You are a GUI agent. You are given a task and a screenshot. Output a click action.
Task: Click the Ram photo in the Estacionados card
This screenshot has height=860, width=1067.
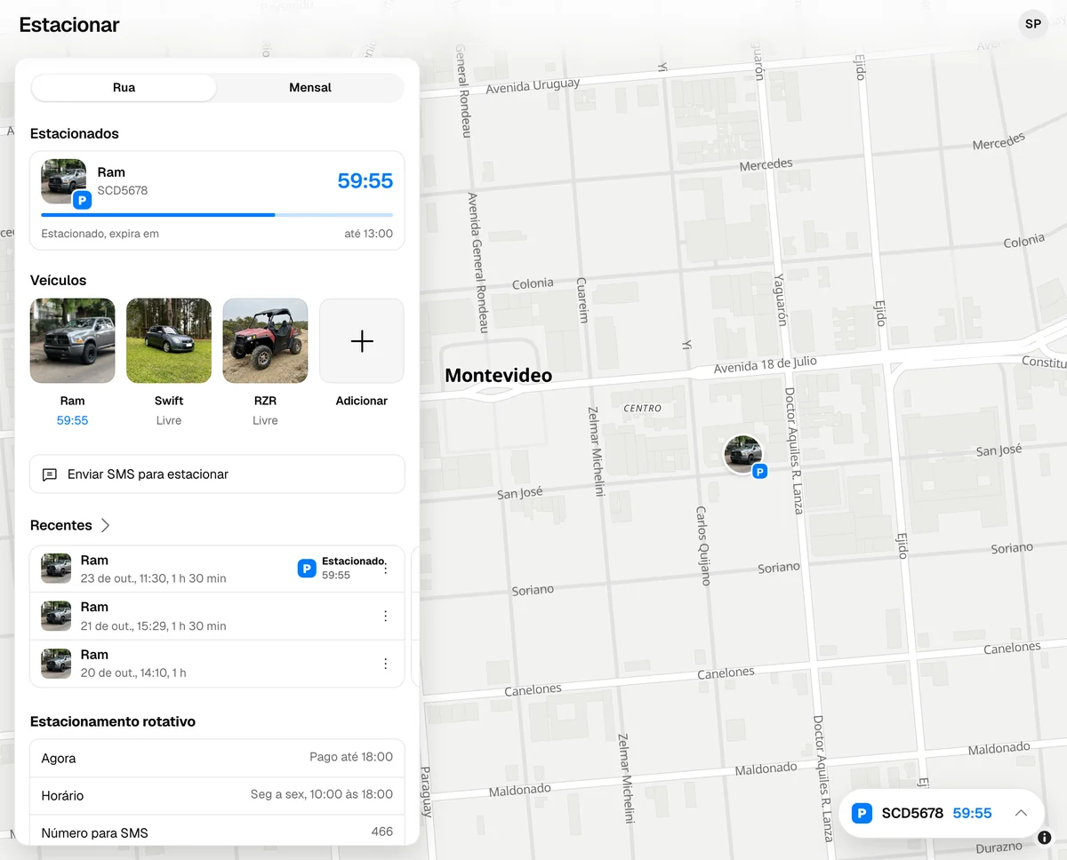pos(63,181)
